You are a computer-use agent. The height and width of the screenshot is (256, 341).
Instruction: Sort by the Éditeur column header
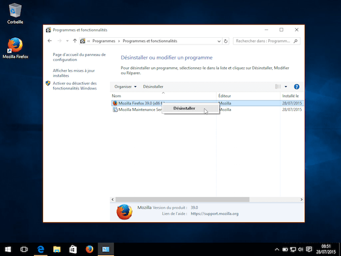point(248,96)
